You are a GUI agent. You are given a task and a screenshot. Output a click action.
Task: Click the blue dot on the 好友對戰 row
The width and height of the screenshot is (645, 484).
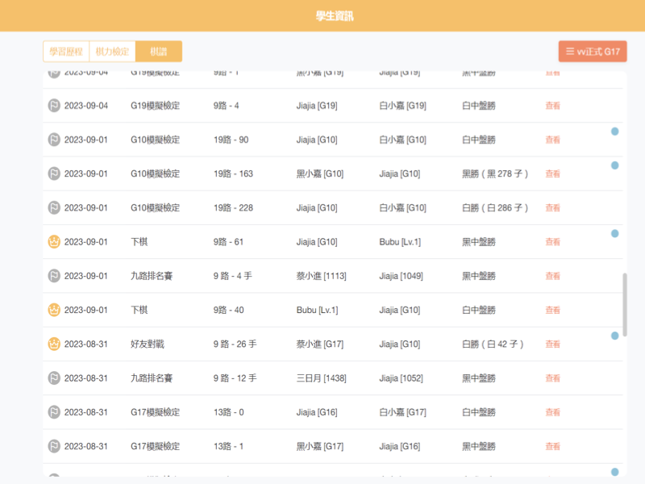615,336
